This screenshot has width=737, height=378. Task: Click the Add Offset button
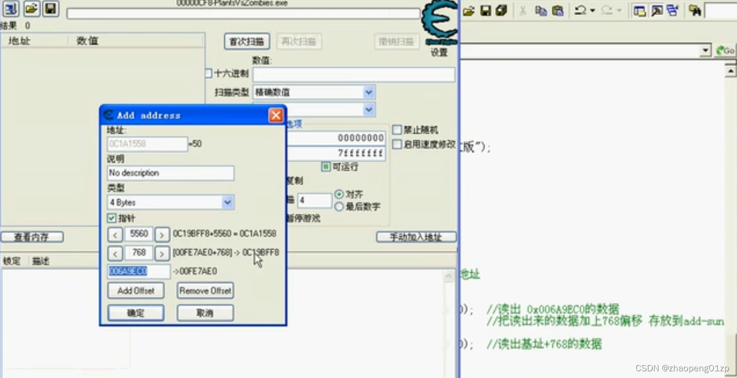pos(136,290)
